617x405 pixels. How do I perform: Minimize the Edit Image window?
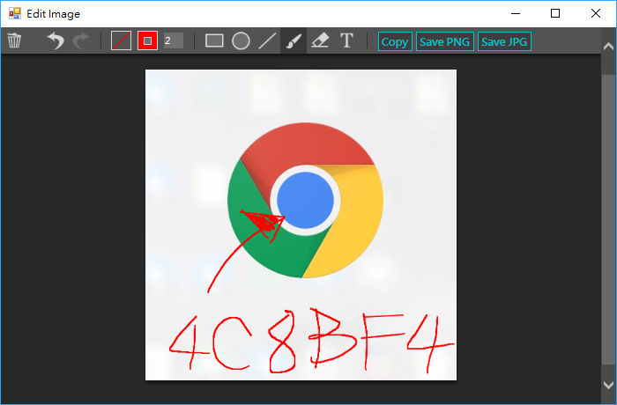tap(516, 13)
